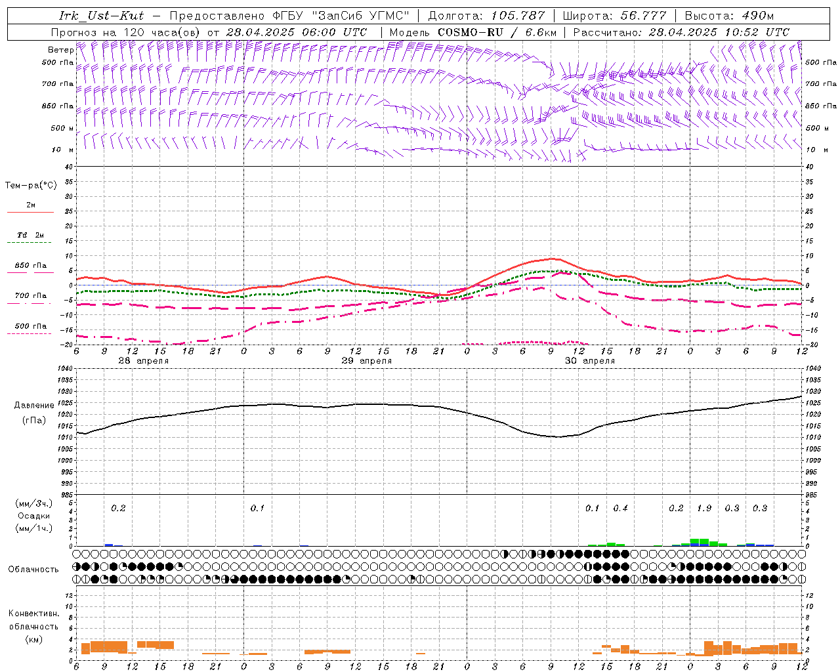Click the Прогноз на 120 часа(ов) text
The height and width of the screenshot is (672, 840).
pyautogui.click(x=127, y=31)
